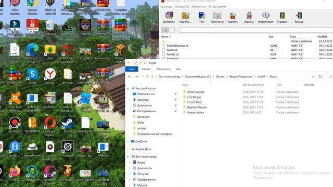Open the path history dropdown in WinRAR

pos(172,30)
